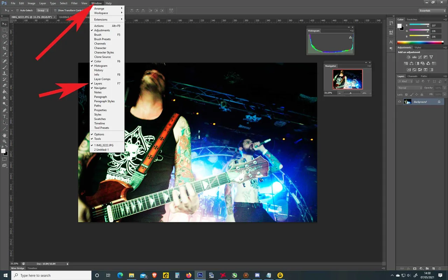
Task: Switch to the Channels tab
Action: pyautogui.click(x=412, y=76)
